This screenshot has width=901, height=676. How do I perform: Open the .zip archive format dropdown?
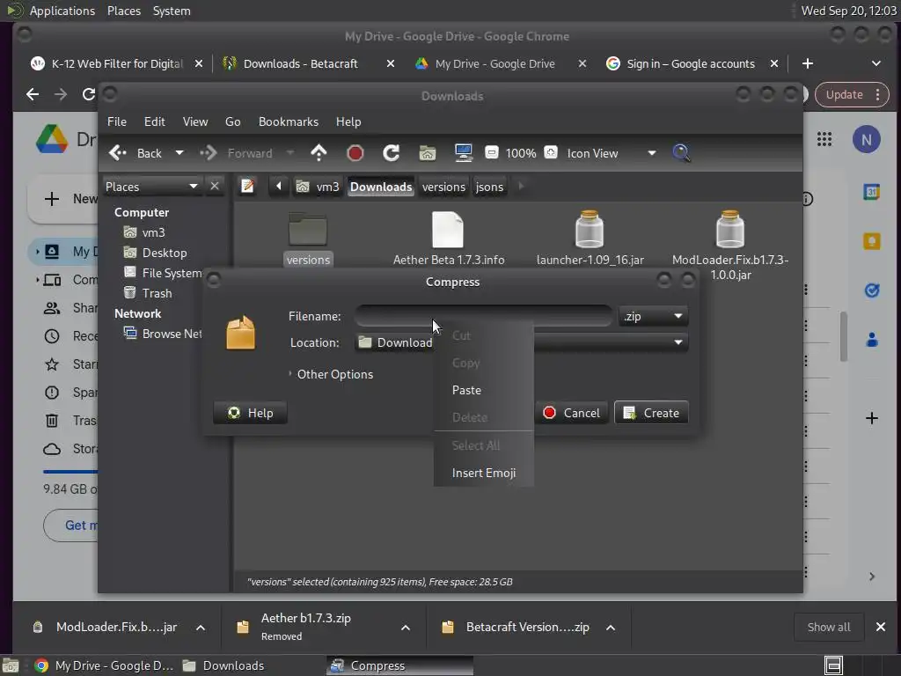(x=654, y=316)
